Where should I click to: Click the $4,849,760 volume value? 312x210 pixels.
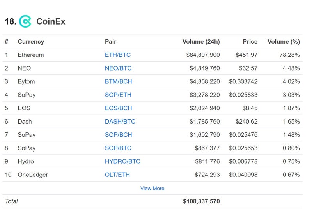coord(204,68)
